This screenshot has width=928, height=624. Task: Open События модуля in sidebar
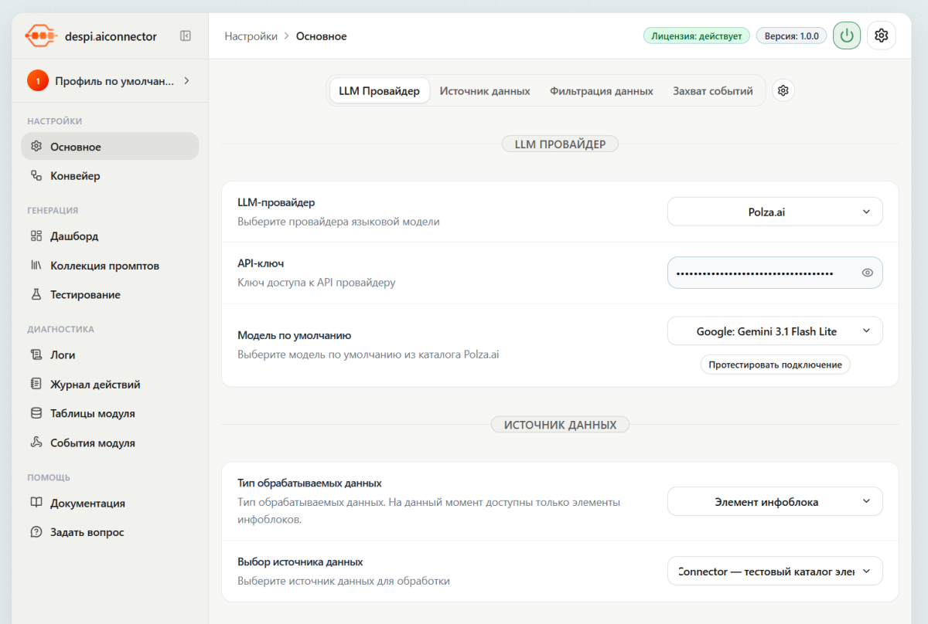(110, 443)
